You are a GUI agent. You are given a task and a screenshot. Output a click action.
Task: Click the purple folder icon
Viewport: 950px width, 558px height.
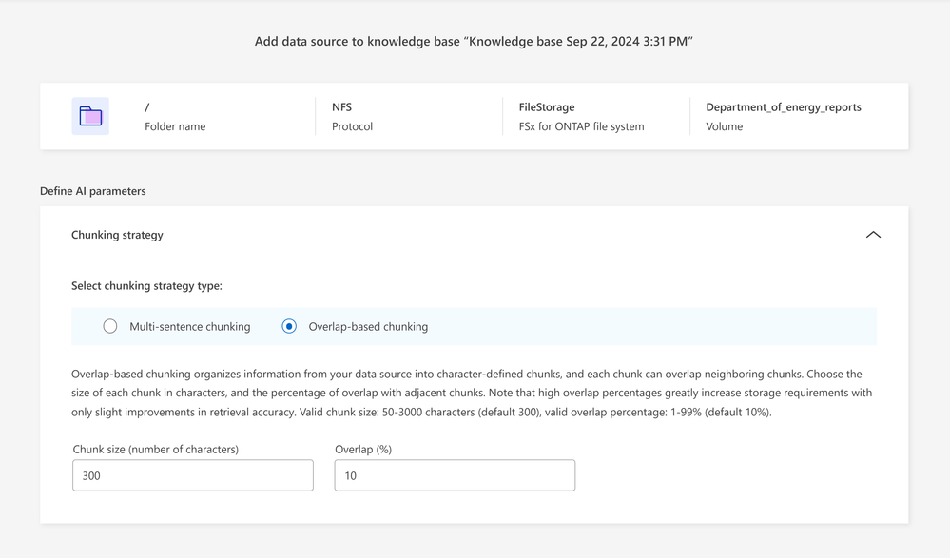[x=90, y=116]
